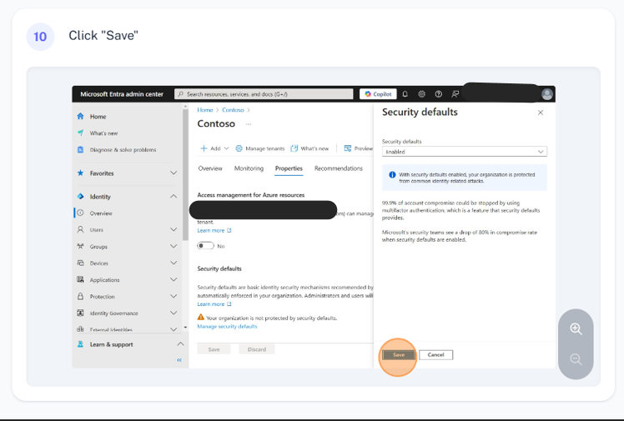Click the Devices icon in sidebar
Image resolution: width=624 pixels, height=421 pixels.
coord(80,263)
